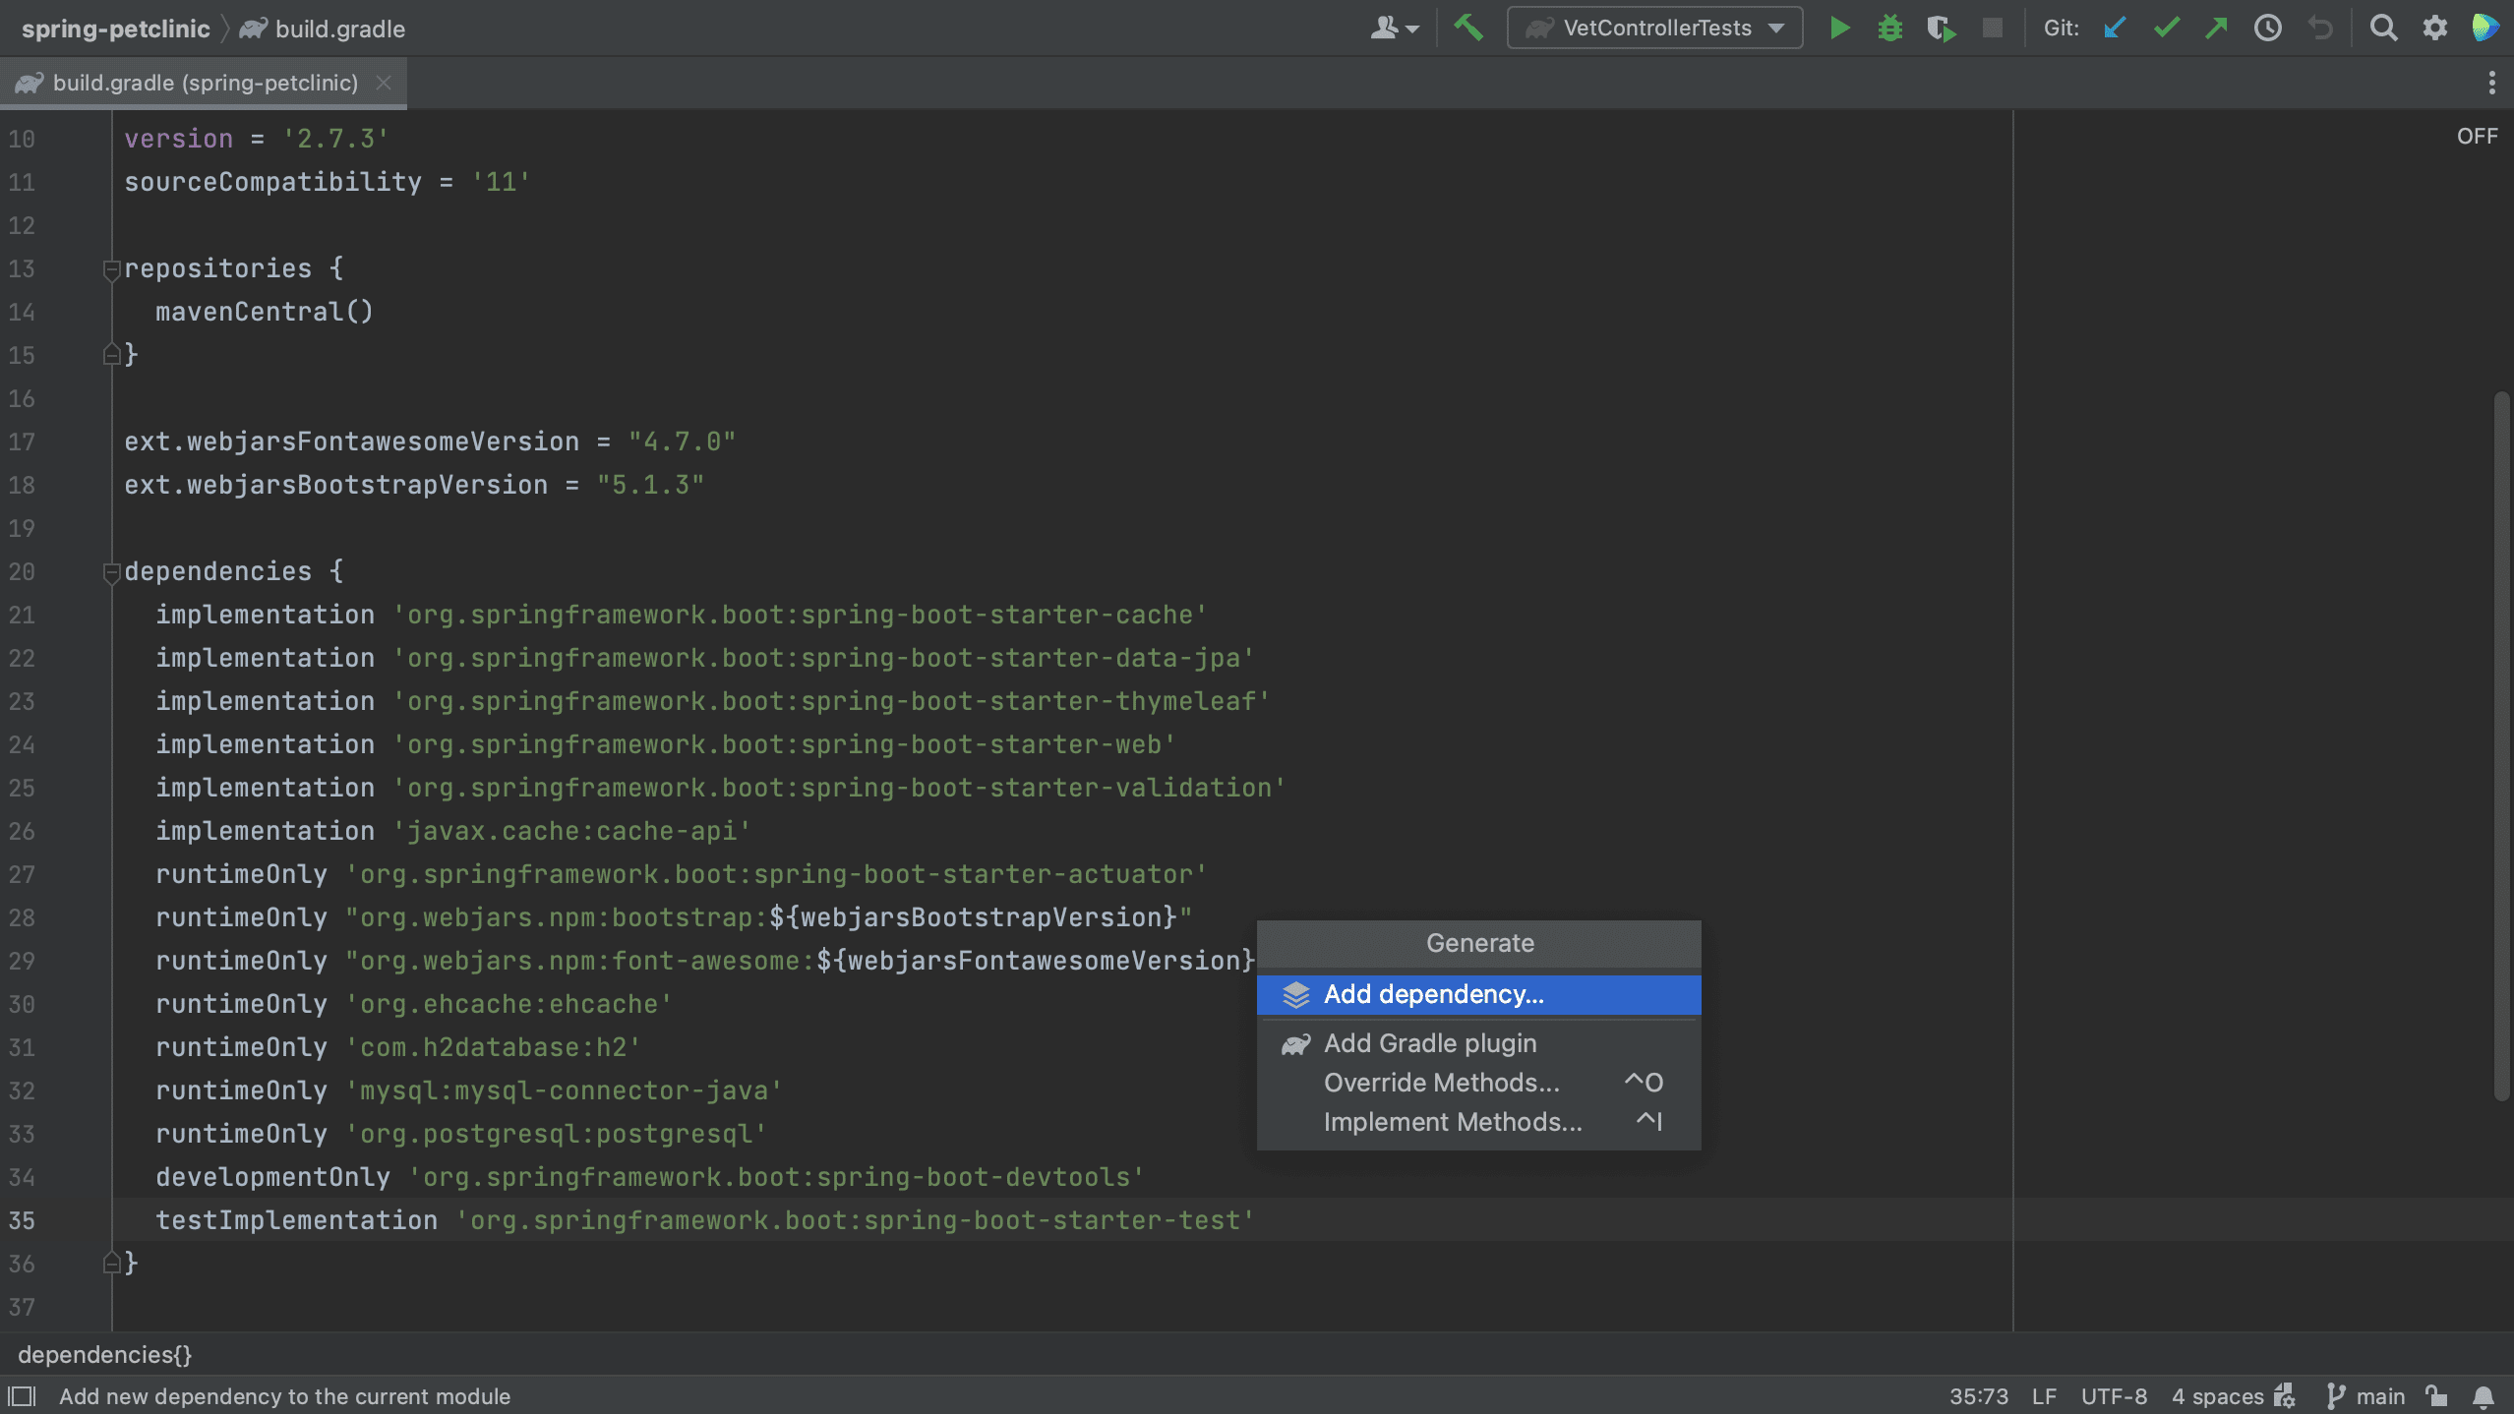Click the Build project hammer icon
The image size is (2514, 1414).
(1468, 28)
